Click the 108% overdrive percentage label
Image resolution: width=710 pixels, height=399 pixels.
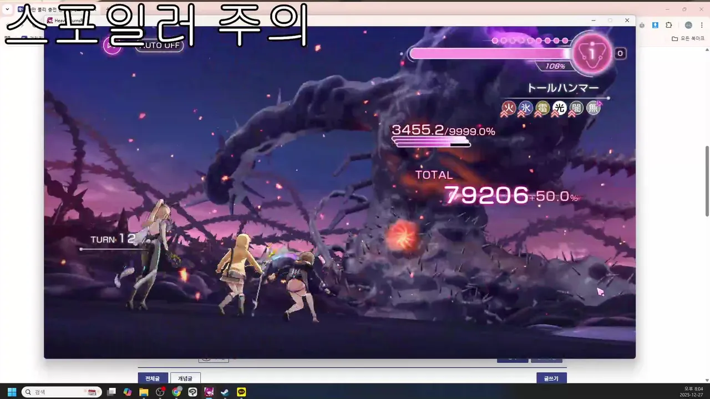click(x=555, y=66)
